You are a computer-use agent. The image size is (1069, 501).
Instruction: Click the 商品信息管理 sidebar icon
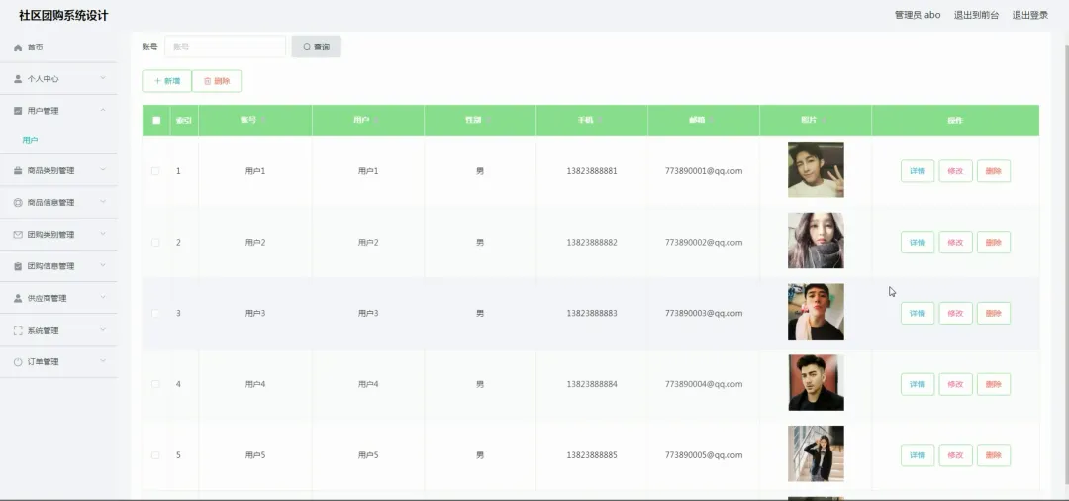(18, 202)
